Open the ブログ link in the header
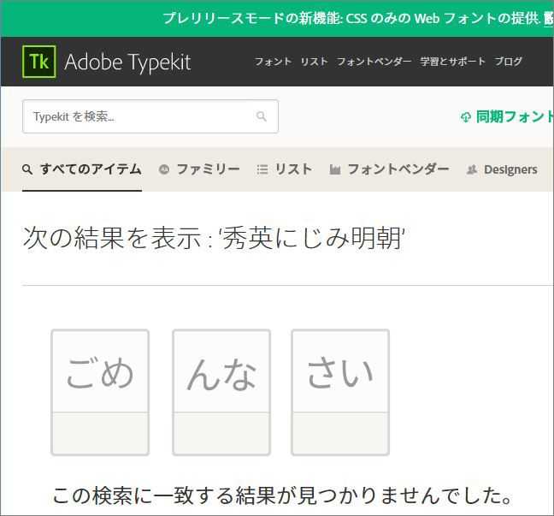The height and width of the screenshot is (516, 554). 509,62
